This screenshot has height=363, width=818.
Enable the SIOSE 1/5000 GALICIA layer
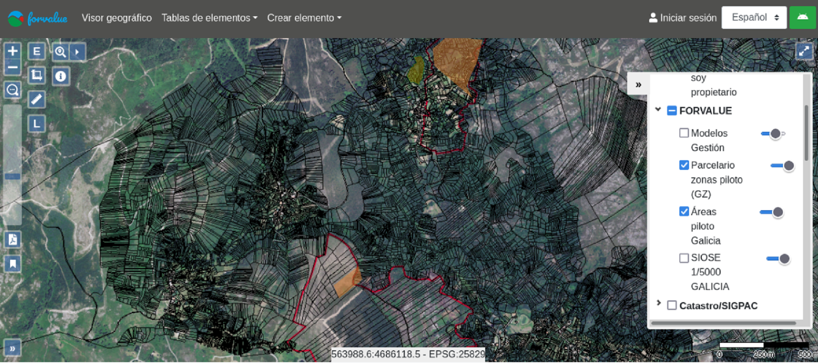(x=684, y=258)
